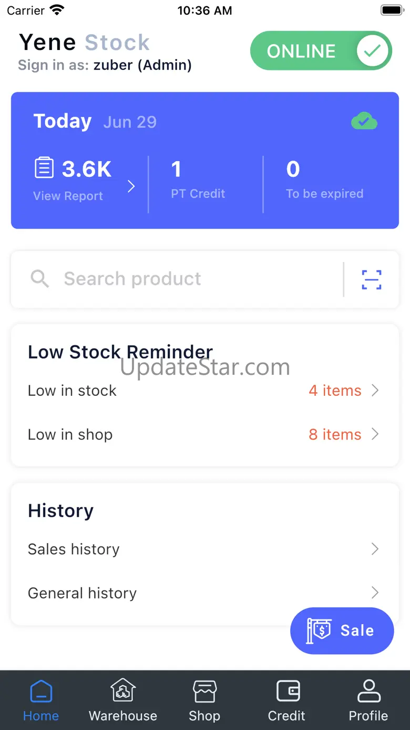
Task: Tap the report clipboard icon
Action: click(44, 168)
